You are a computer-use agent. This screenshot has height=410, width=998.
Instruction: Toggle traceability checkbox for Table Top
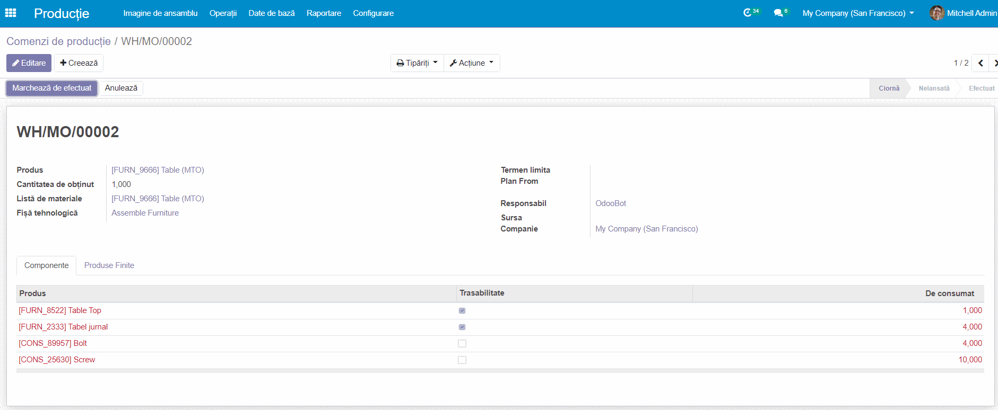462,310
